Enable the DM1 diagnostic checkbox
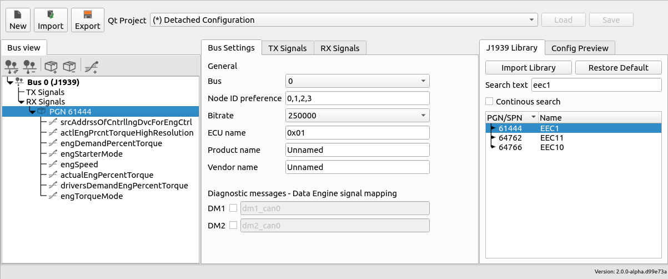The image size is (668, 279). (x=233, y=208)
